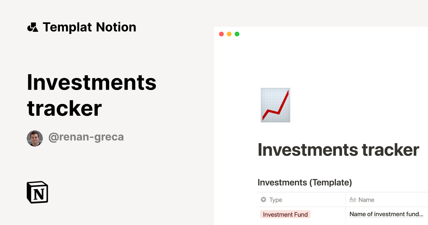Click the chart emoji page icon
The height and width of the screenshot is (225, 428).
(275, 105)
